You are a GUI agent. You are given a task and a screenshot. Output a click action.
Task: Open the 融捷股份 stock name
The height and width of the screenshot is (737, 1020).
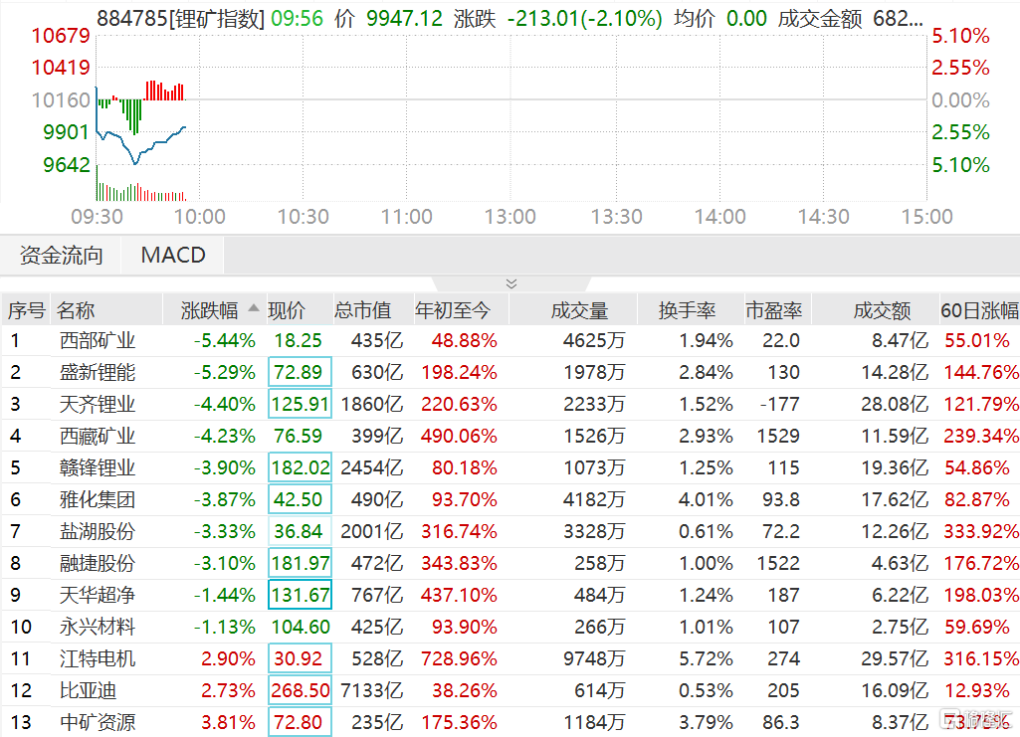pos(98,564)
